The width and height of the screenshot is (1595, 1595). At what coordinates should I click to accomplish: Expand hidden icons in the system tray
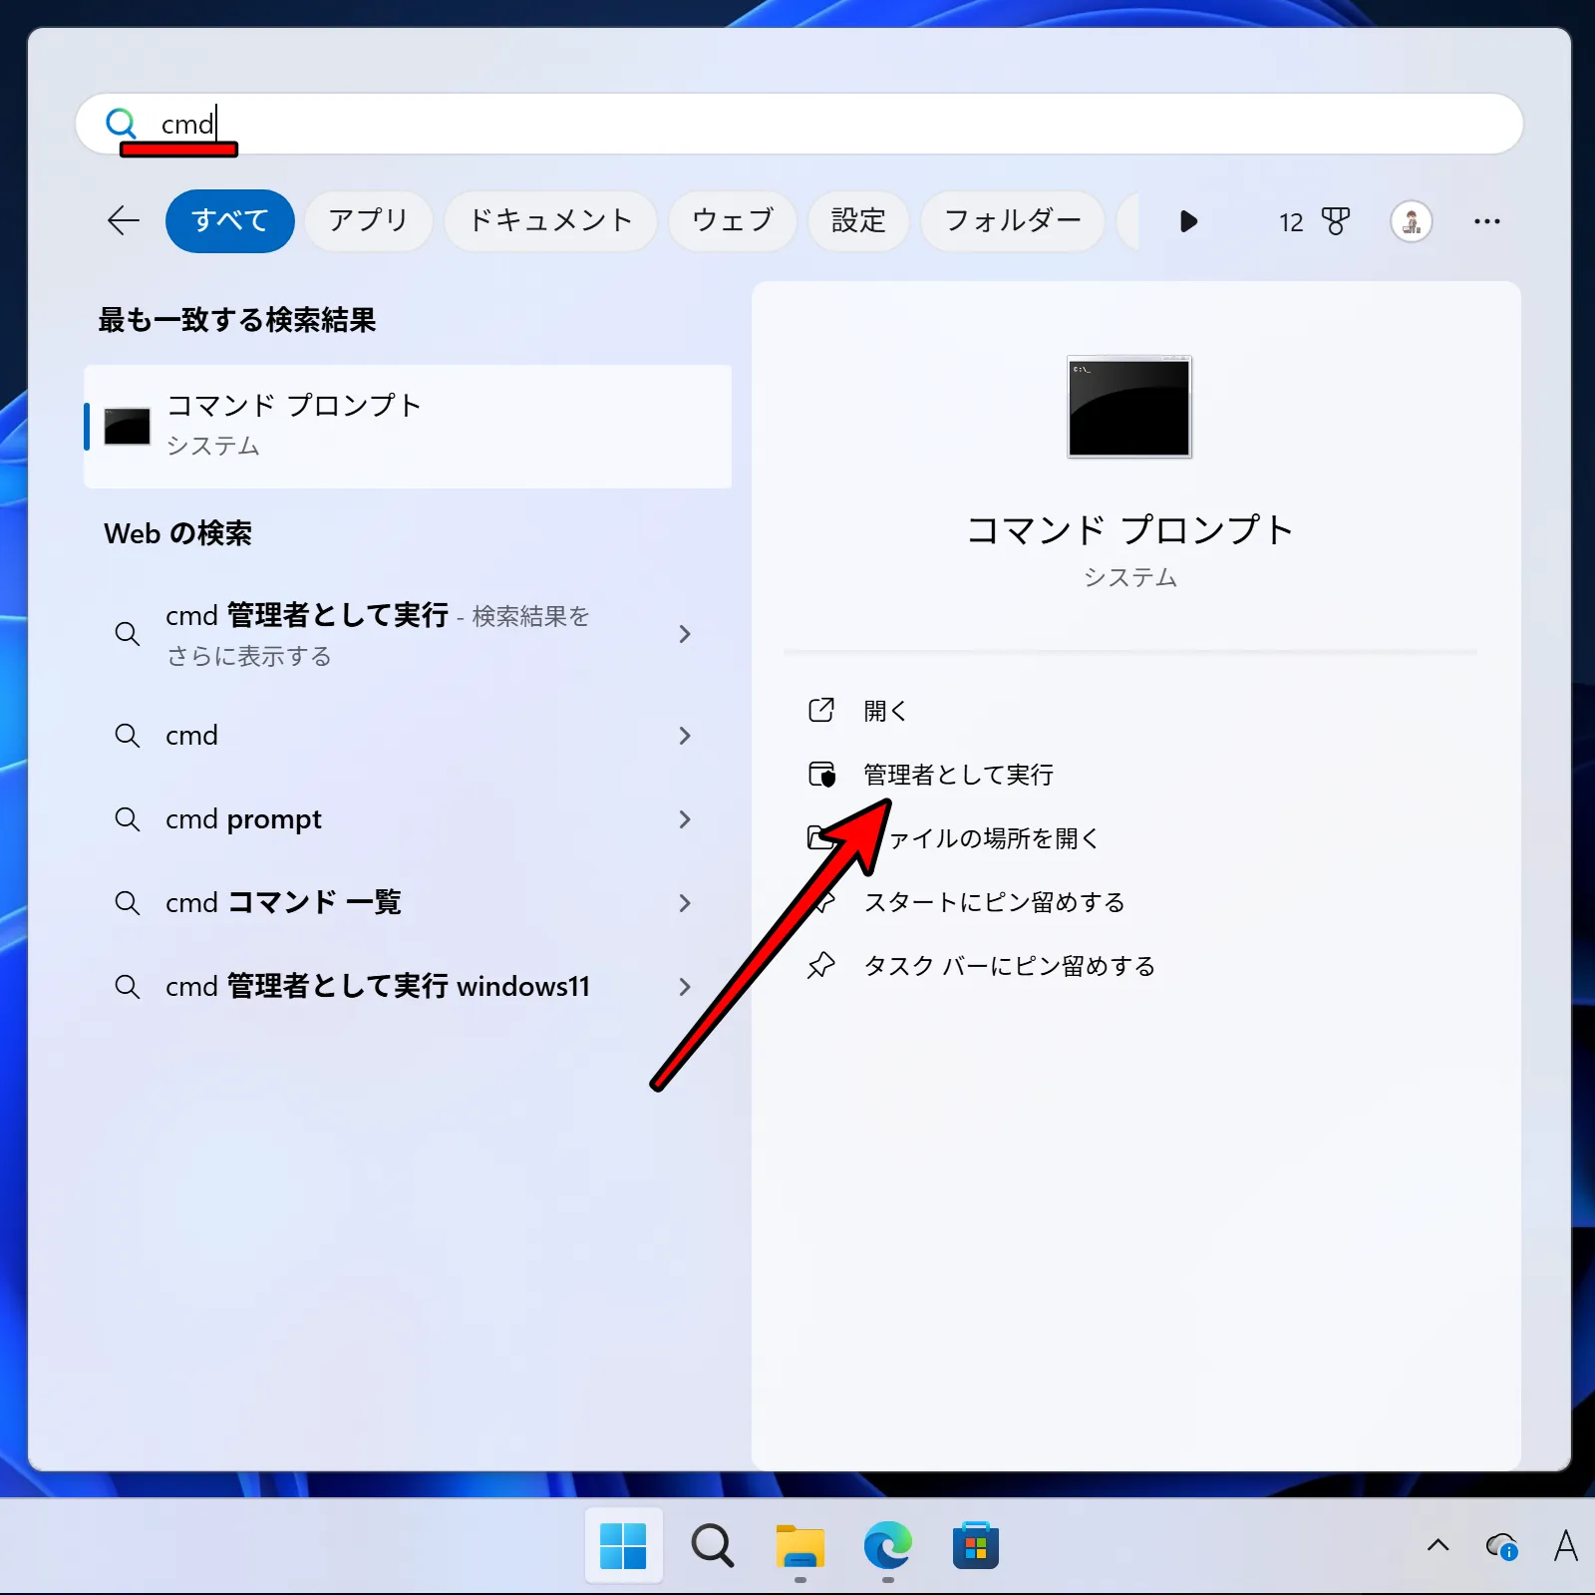tap(1438, 1546)
